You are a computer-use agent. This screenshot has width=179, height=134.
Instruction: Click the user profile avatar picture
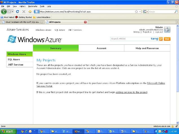pyautogui.click(x=167, y=30)
